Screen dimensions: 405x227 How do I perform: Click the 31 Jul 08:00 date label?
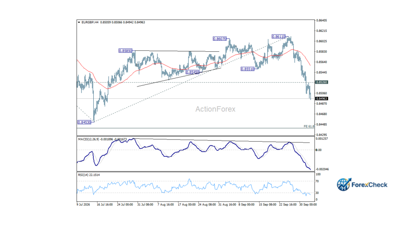click(x=145, y=205)
